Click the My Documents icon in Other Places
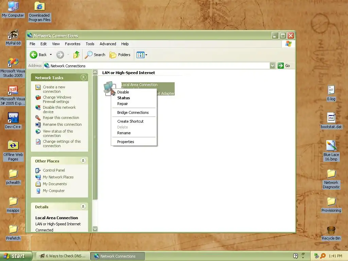 [x=38, y=184]
